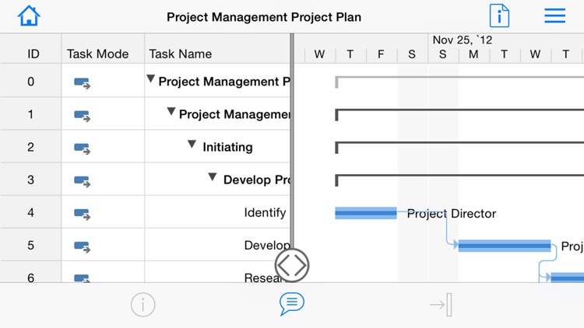This screenshot has width=584, height=328.
Task: Tap the notes speech bubble icon
Action: (x=291, y=304)
